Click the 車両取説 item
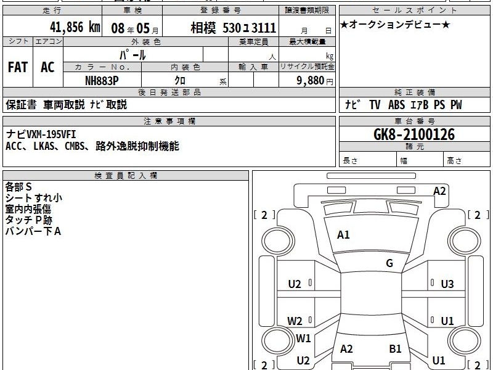 pyautogui.click(x=64, y=105)
